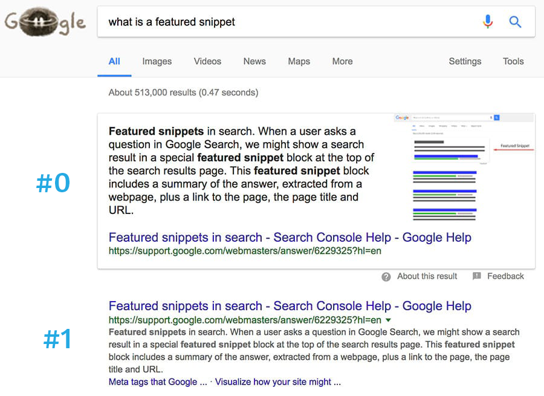Expand the green dropdown arrow beside the result URL
This screenshot has width=544, height=396.
click(388, 320)
